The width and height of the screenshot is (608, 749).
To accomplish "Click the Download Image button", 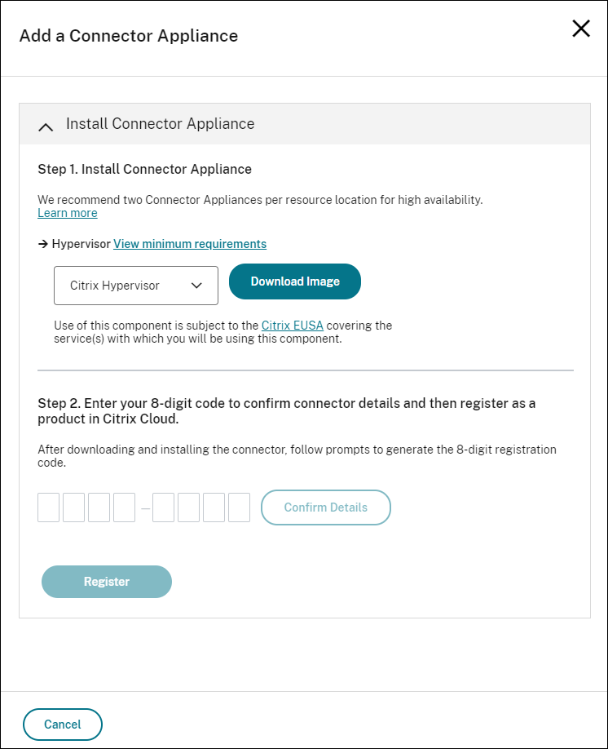I will pyautogui.click(x=294, y=281).
